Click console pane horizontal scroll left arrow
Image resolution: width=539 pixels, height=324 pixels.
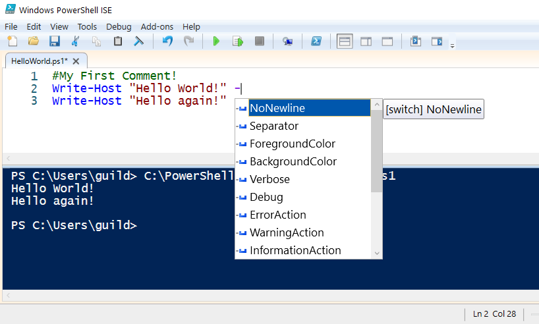click(x=9, y=295)
